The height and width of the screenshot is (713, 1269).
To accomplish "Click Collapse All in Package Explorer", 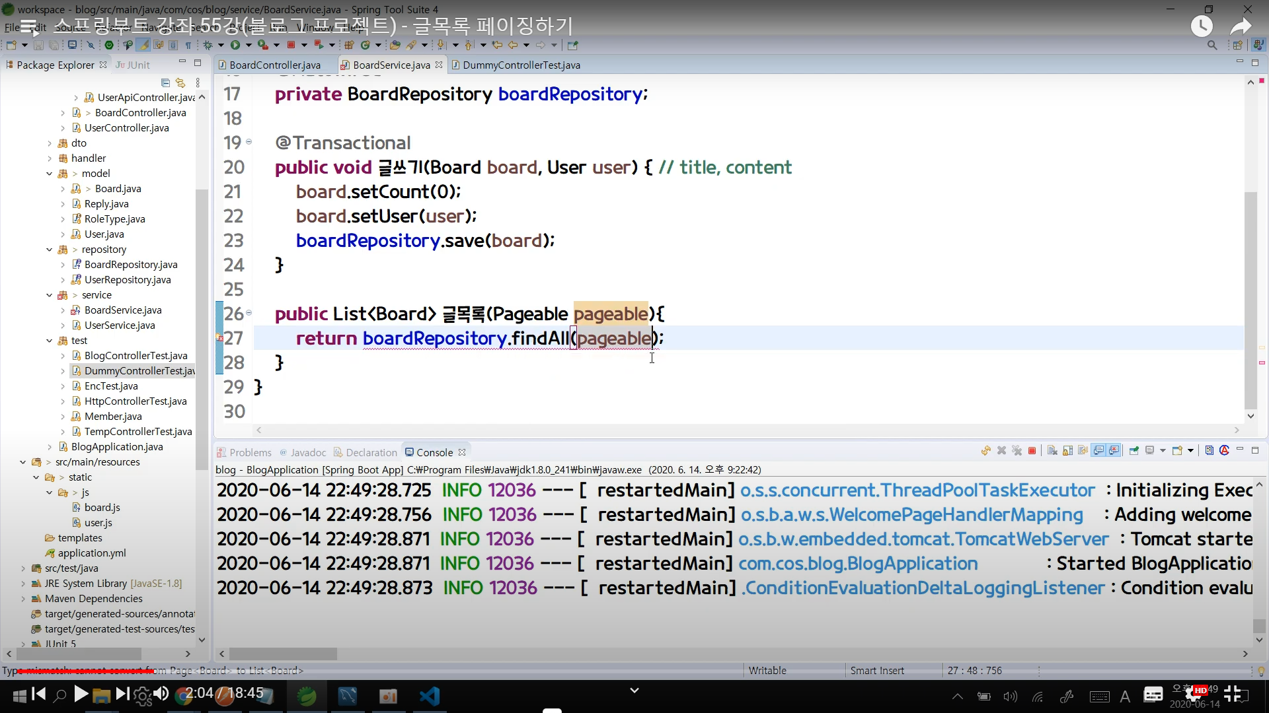I will point(165,83).
